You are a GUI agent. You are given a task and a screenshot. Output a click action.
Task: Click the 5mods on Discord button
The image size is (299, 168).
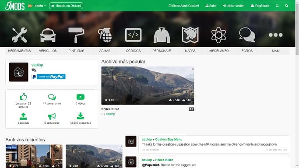pos(66,6)
